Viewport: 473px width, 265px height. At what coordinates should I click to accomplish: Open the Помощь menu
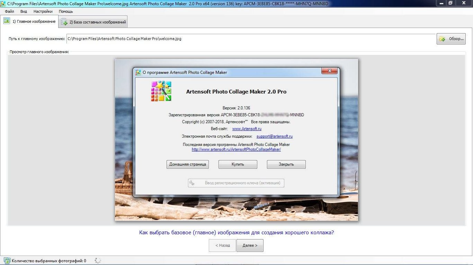pyautogui.click(x=66, y=11)
